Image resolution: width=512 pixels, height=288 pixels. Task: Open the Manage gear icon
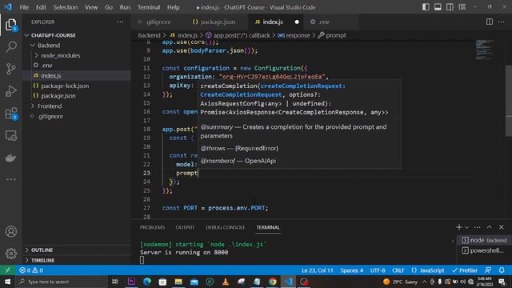click(10, 254)
